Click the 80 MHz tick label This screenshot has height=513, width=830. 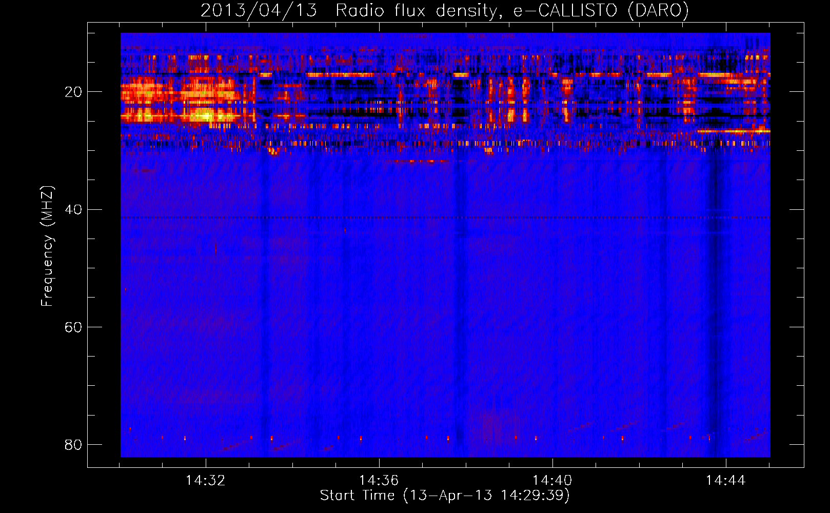pyautogui.click(x=73, y=444)
